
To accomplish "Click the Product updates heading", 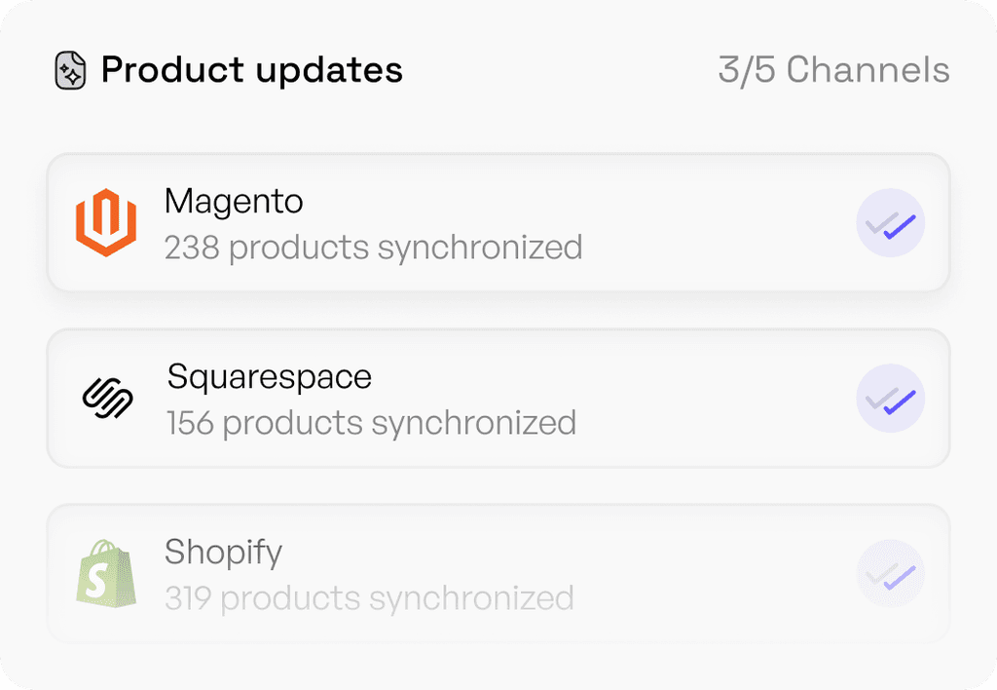I will click(x=251, y=70).
